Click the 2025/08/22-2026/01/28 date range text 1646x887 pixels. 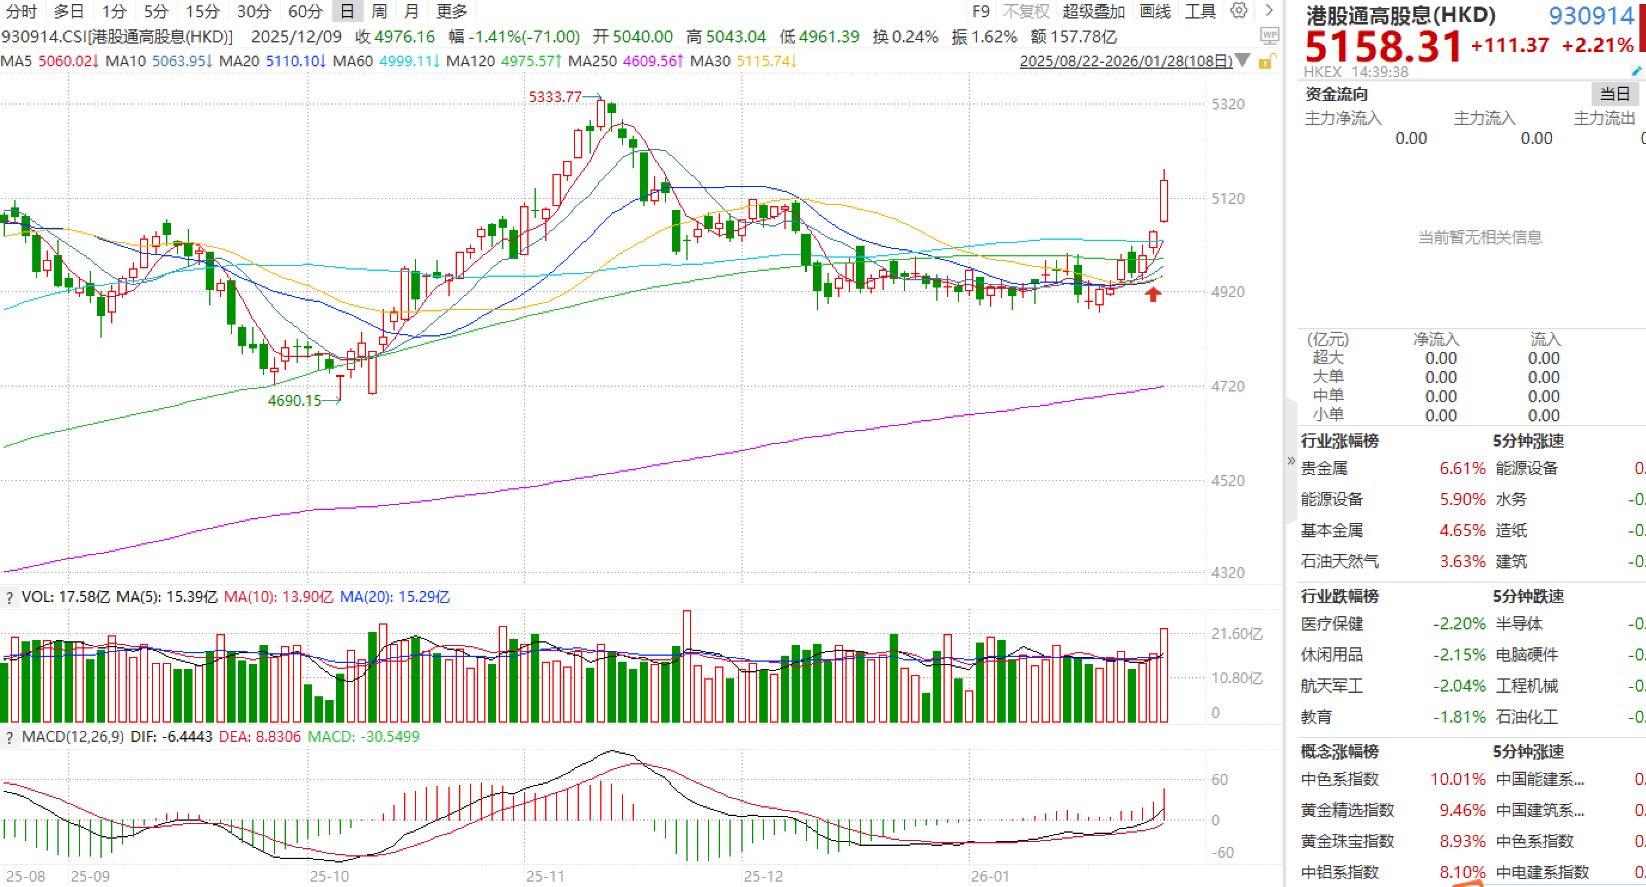(1125, 62)
